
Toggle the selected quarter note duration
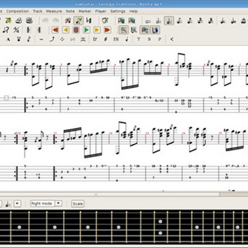click(x=169, y=21)
